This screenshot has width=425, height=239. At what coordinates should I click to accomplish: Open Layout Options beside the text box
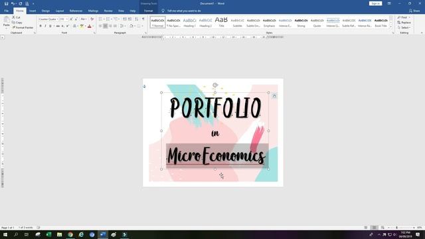click(x=274, y=96)
